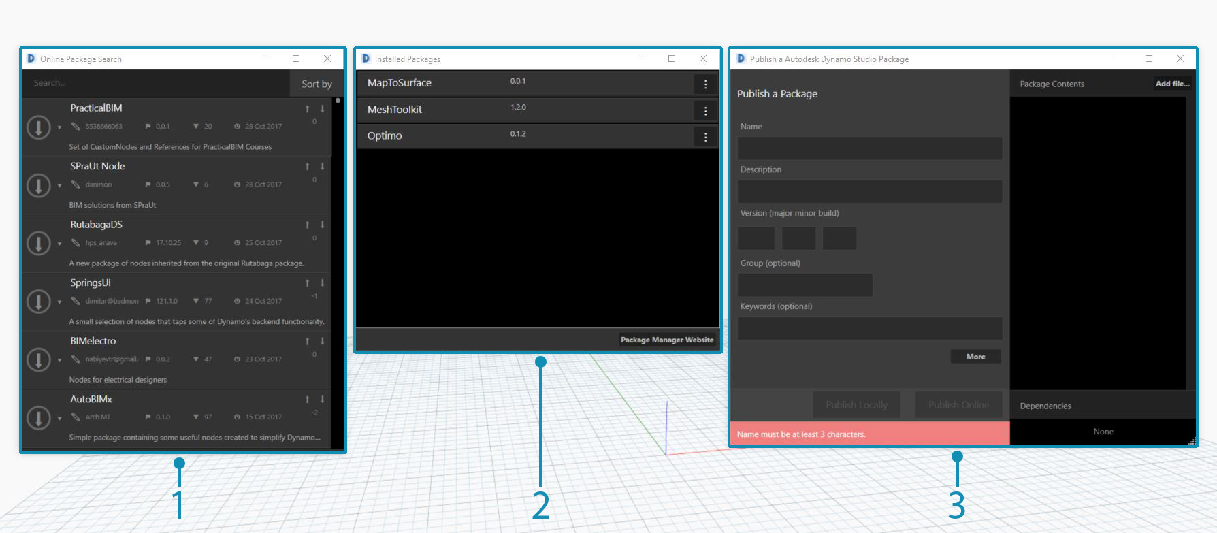Click the Dynamo logo in Online Package Search
1217x533 pixels.
tap(31, 59)
